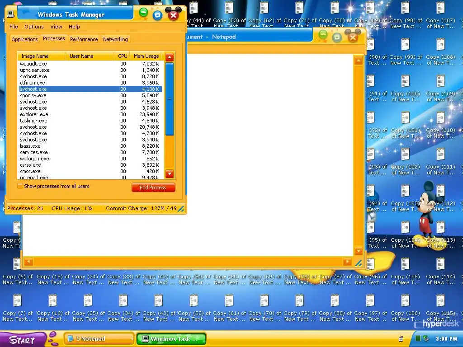Select the Copy (34) desktop file icon

[123, 300]
